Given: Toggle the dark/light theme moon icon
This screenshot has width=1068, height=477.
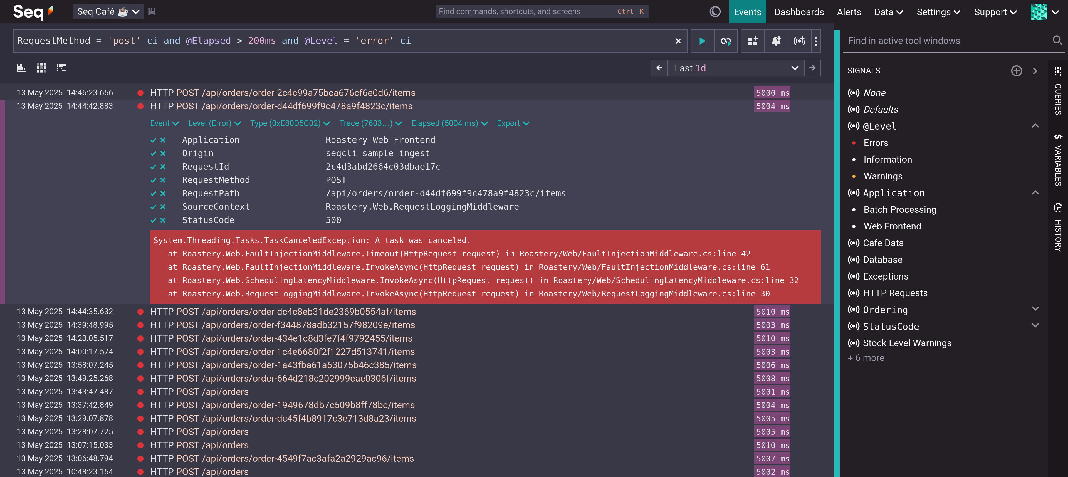Looking at the screenshot, I should [715, 12].
